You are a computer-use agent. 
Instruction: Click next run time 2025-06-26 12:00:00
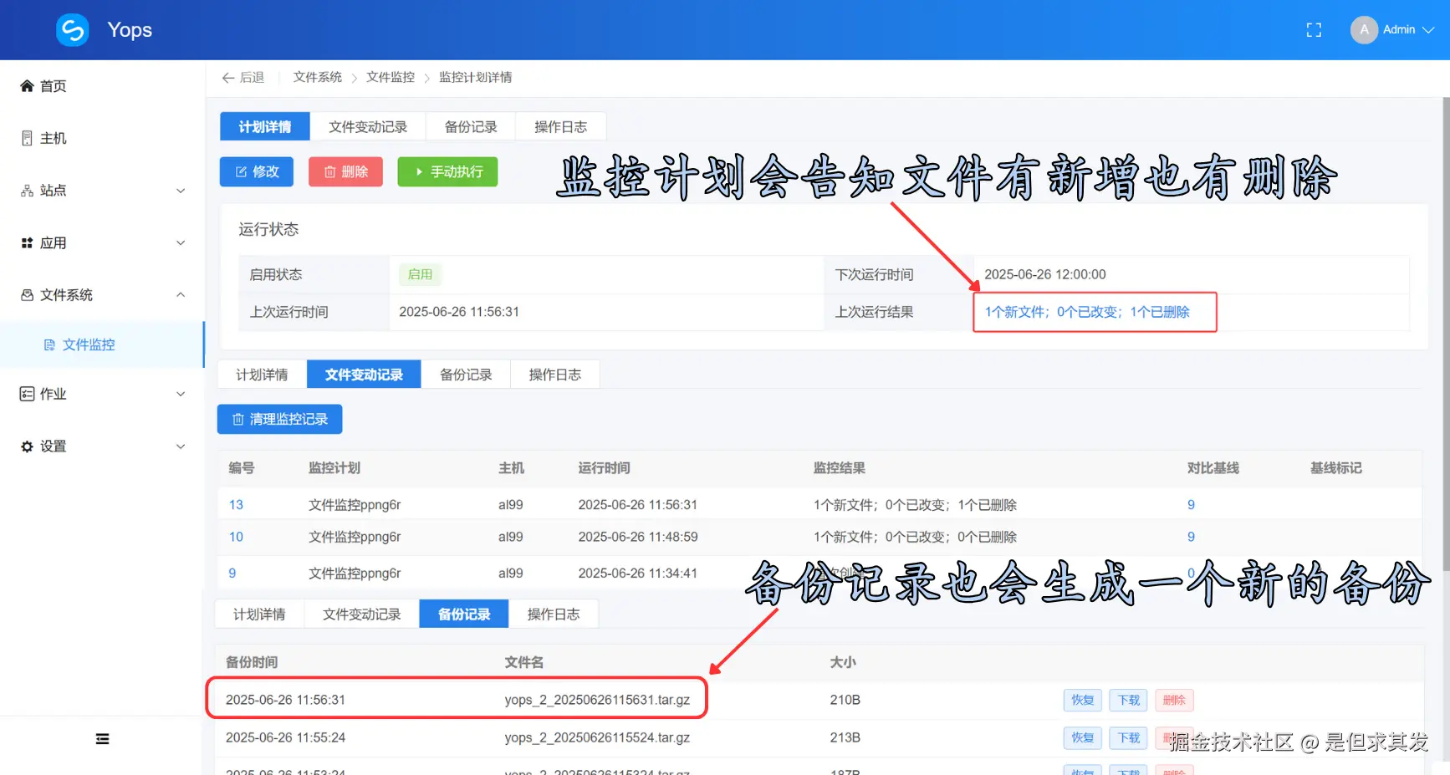pos(1045,274)
